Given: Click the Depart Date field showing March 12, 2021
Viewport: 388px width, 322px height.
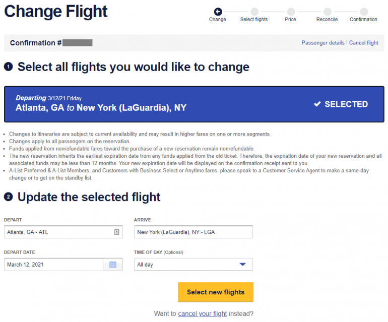Looking at the screenshot, I should click(x=53, y=265).
